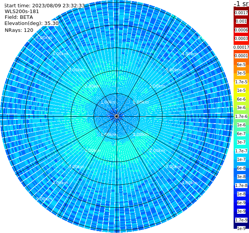The width and height of the screenshot is (249, 233).
Task: Select the lower-right 3.00km range label
Action: click(x=173, y=167)
